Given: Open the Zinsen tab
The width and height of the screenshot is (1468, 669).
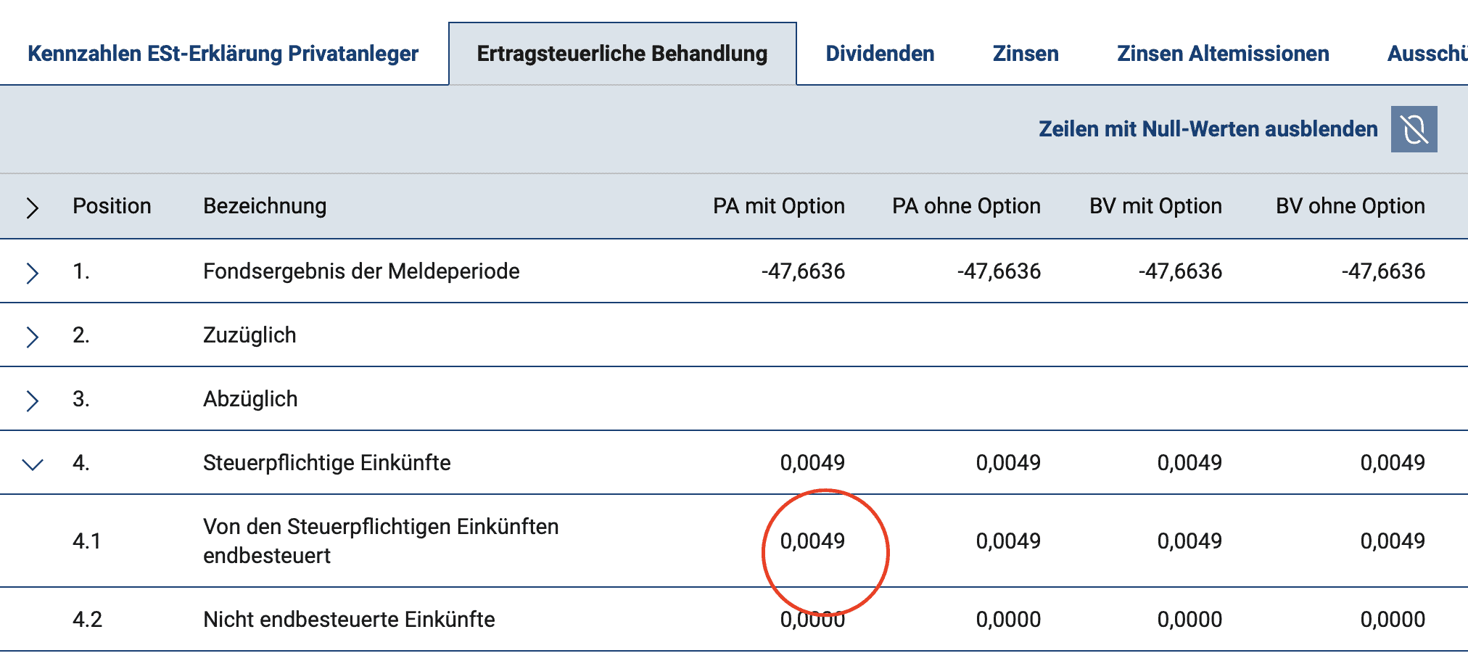Looking at the screenshot, I should [1026, 54].
